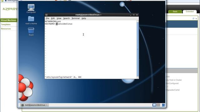Switch to the second workspace in pager
This screenshot has height=112, width=200.
pos(158,105)
